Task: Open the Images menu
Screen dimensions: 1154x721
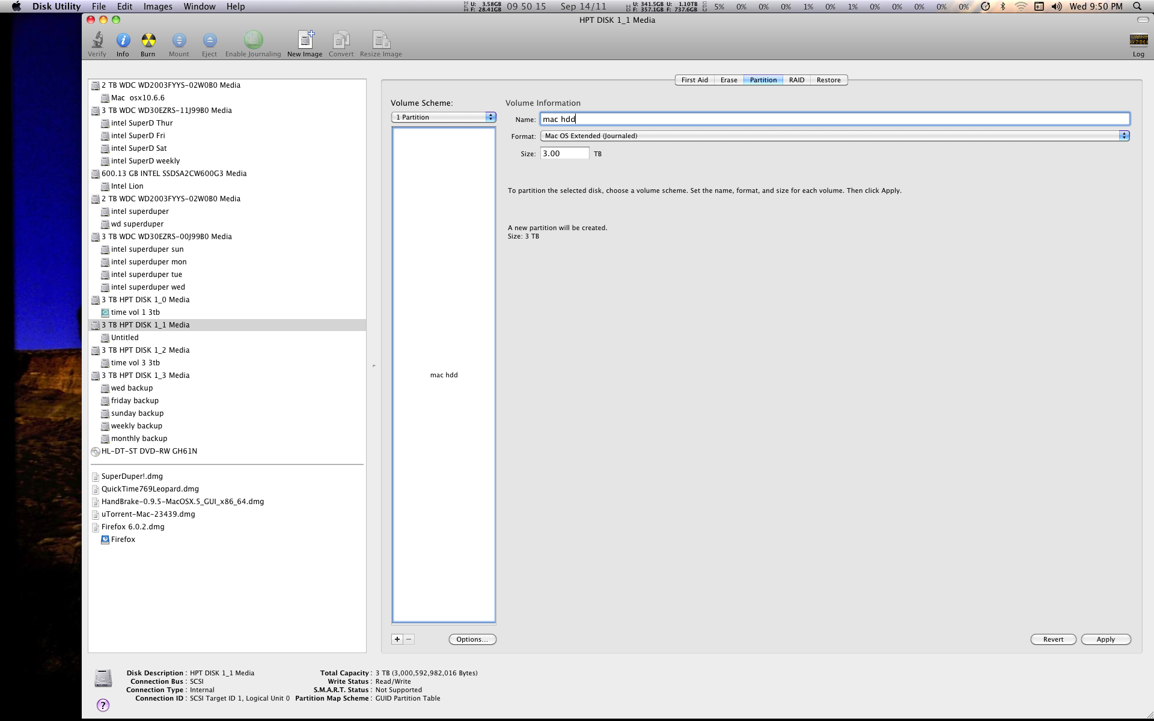Action: pyautogui.click(x=157, y=7)
